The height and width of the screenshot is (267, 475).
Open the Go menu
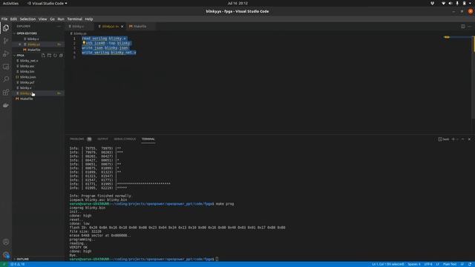point(52,19)
